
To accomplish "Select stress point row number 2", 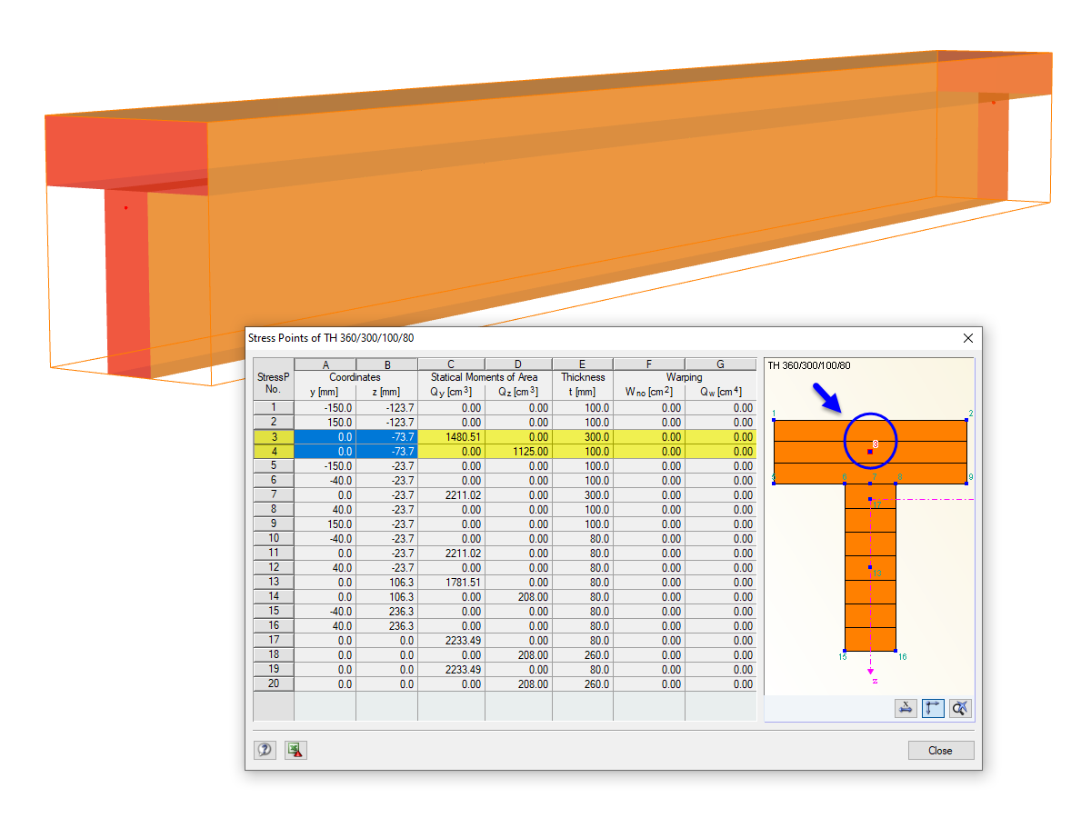I will (274, 423).
